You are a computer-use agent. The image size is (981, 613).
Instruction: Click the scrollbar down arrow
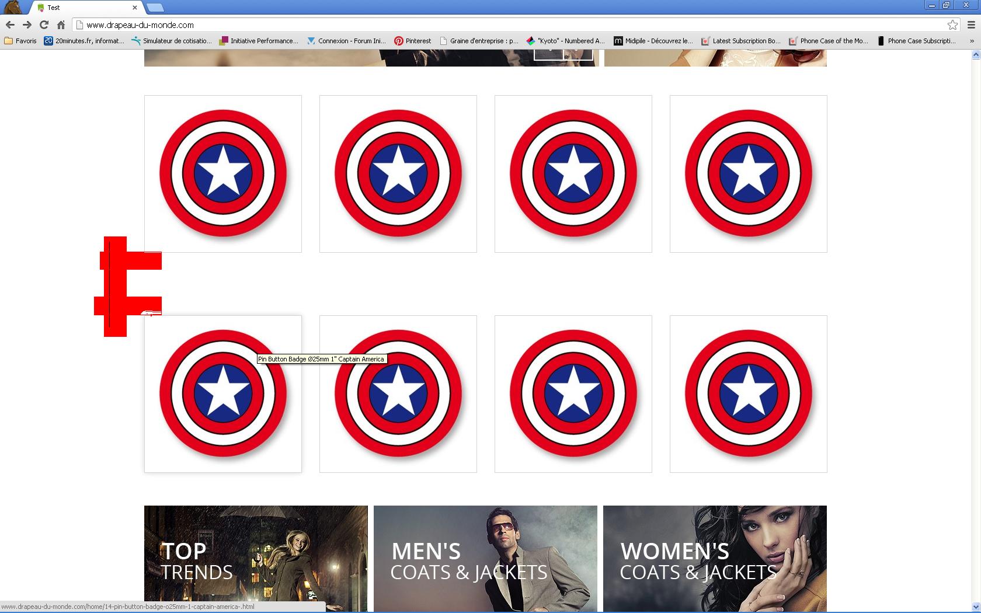[975, 607]
